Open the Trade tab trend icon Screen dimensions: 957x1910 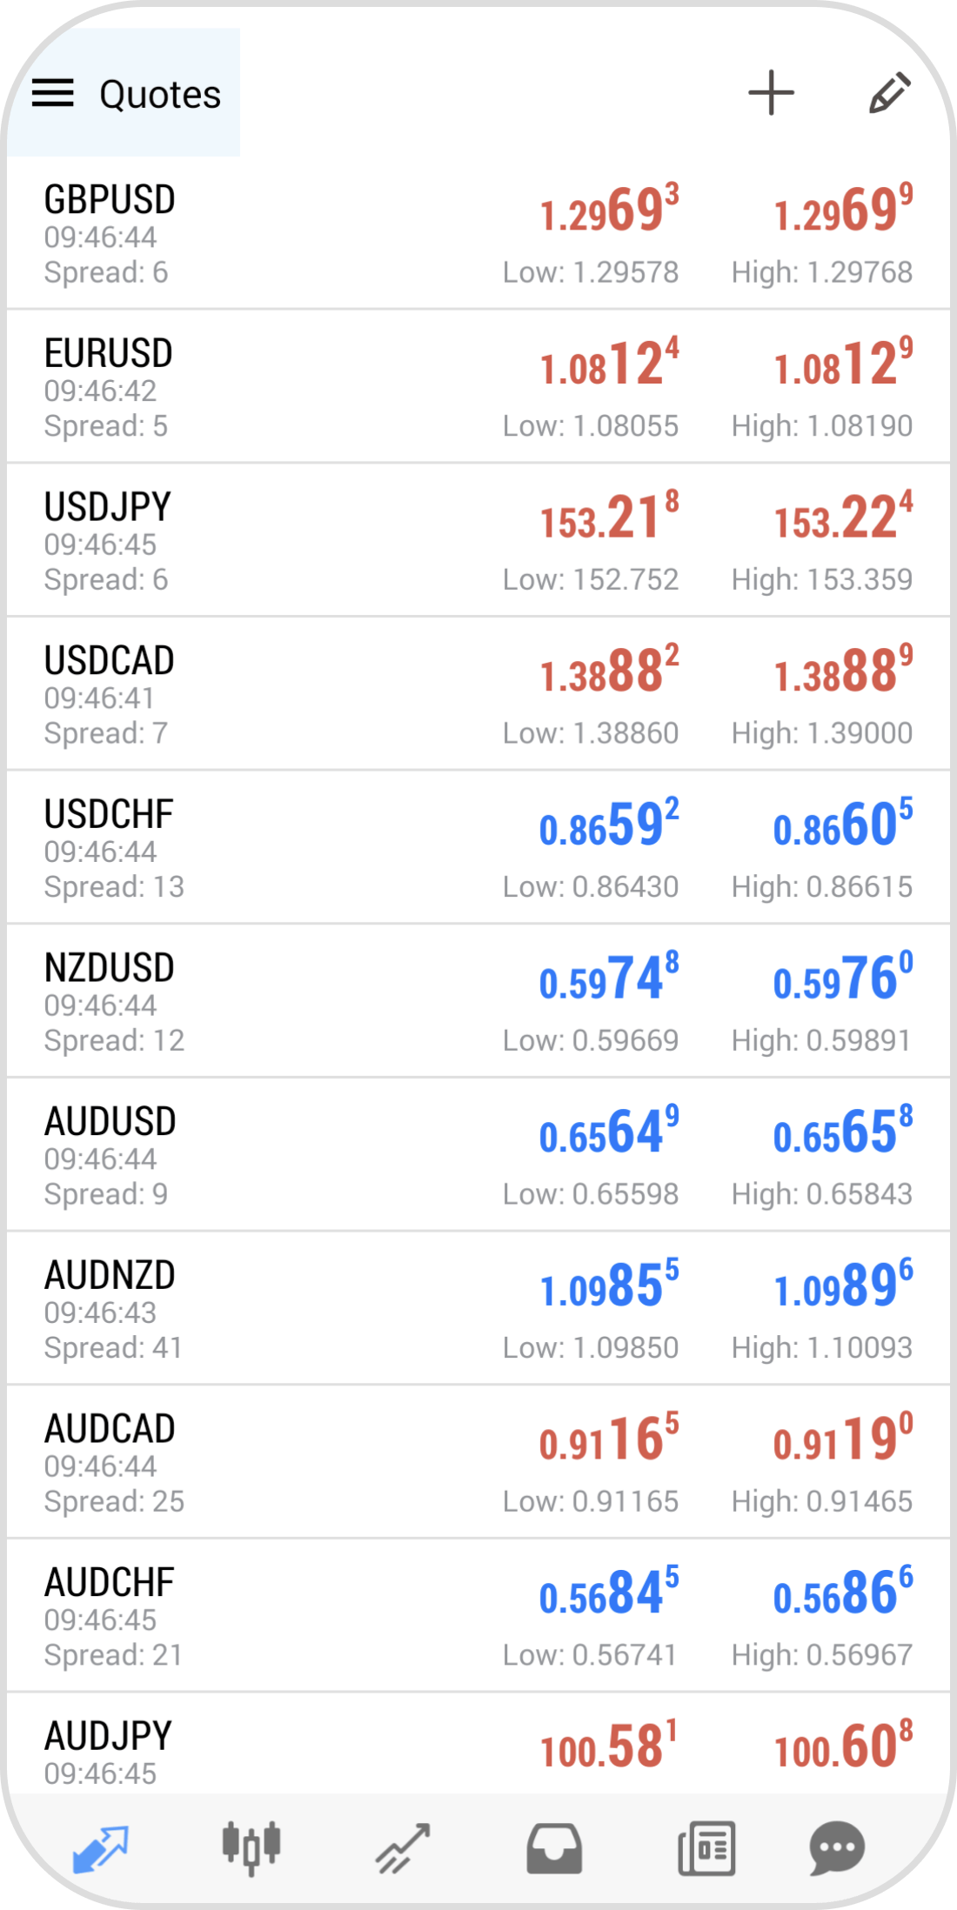click(403, 1848)
